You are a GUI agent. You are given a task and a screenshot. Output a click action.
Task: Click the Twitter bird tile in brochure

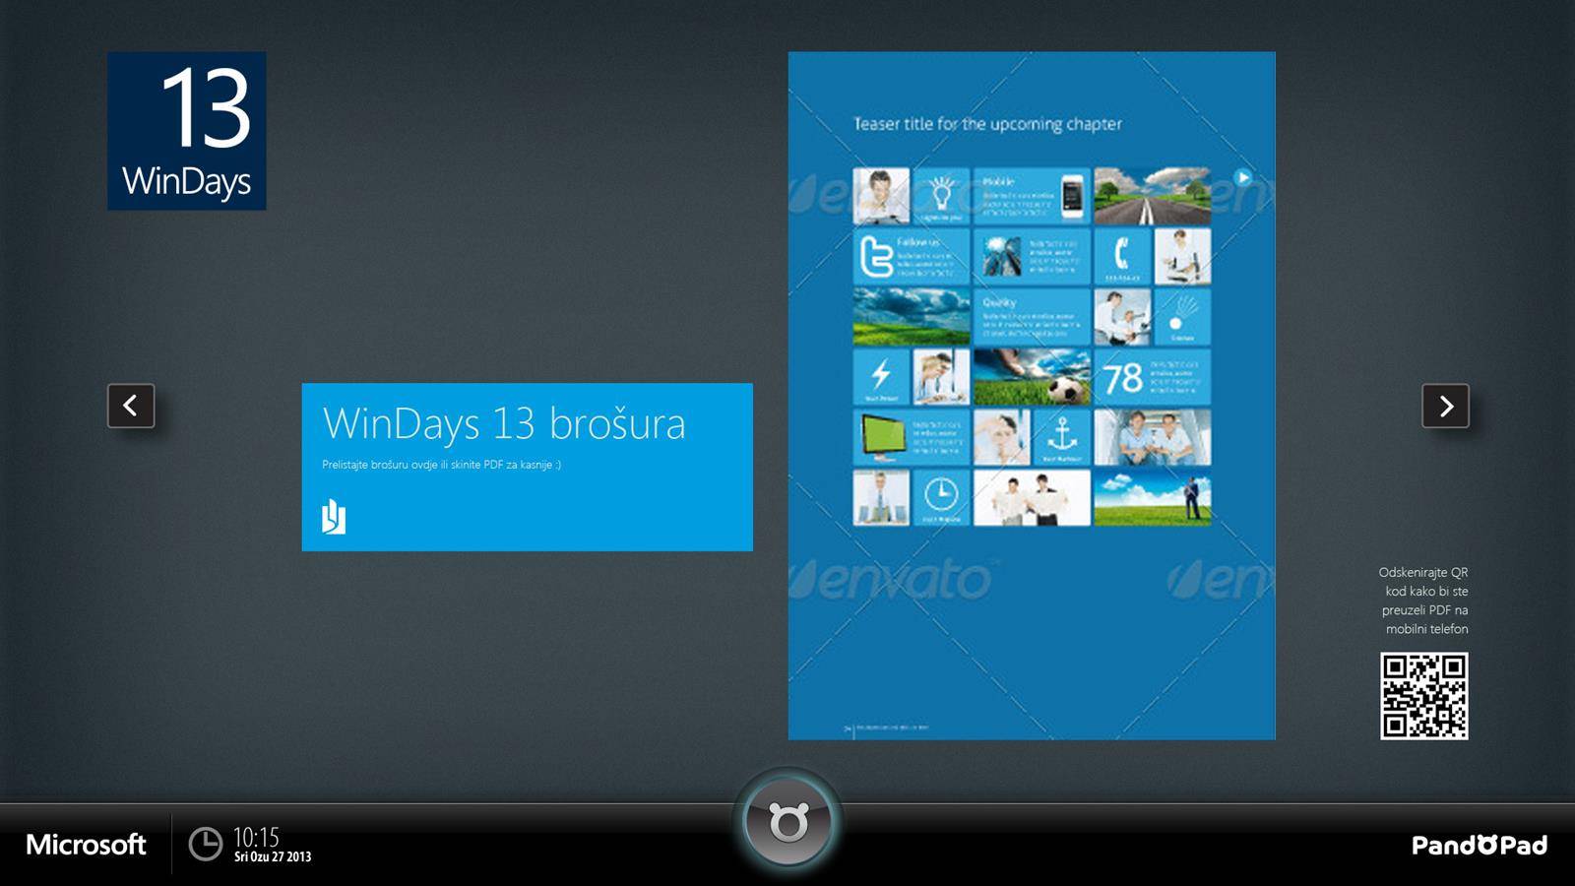coord(912,256)
